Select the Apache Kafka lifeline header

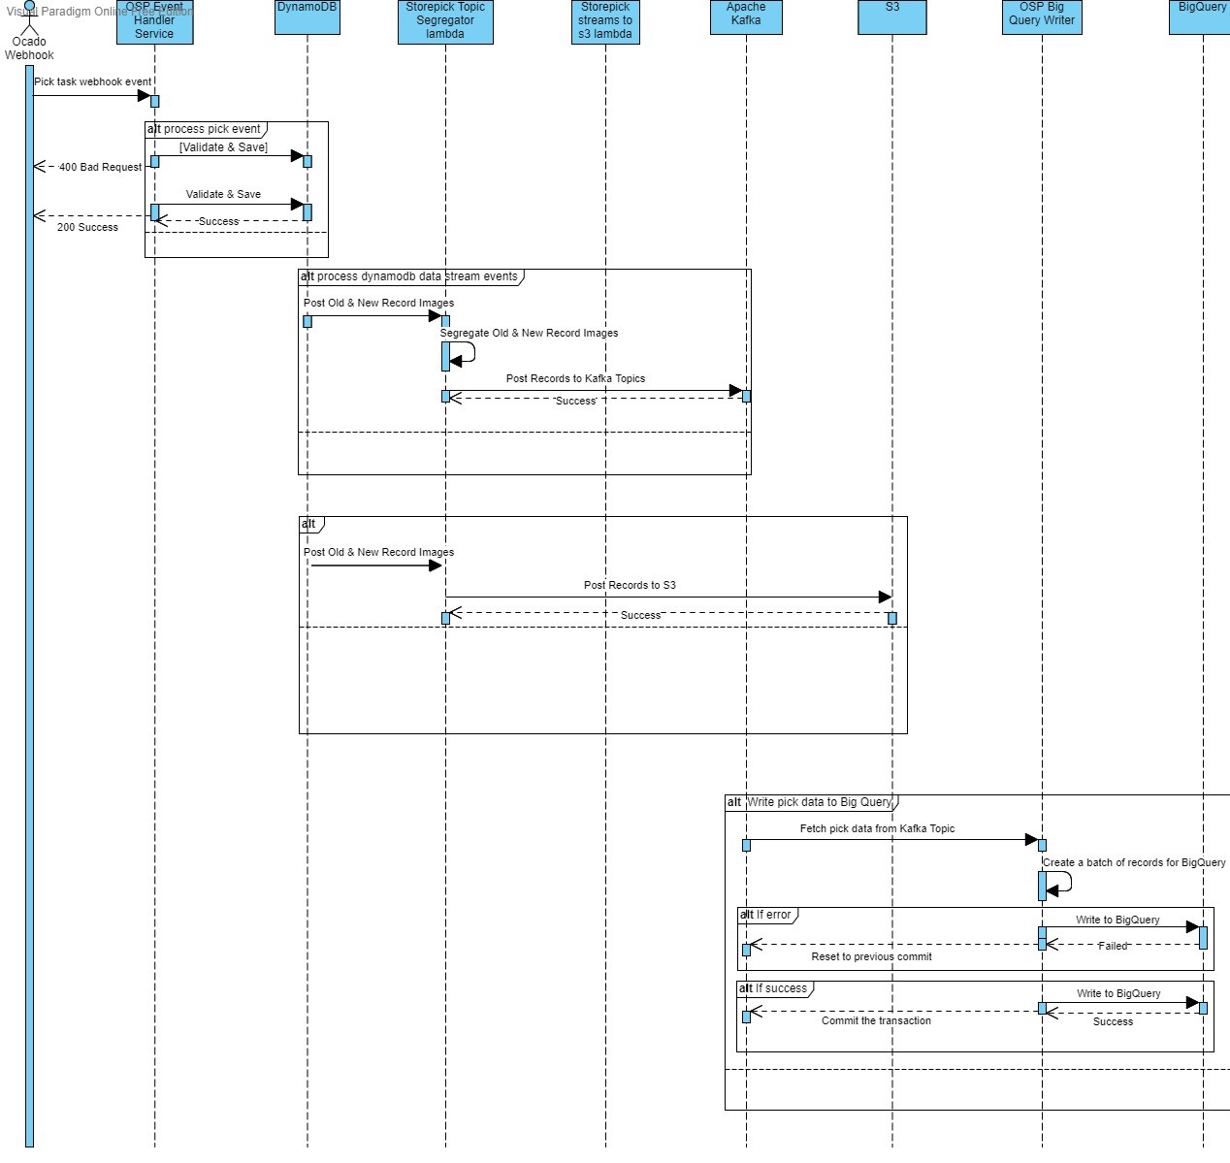point(746,16)
